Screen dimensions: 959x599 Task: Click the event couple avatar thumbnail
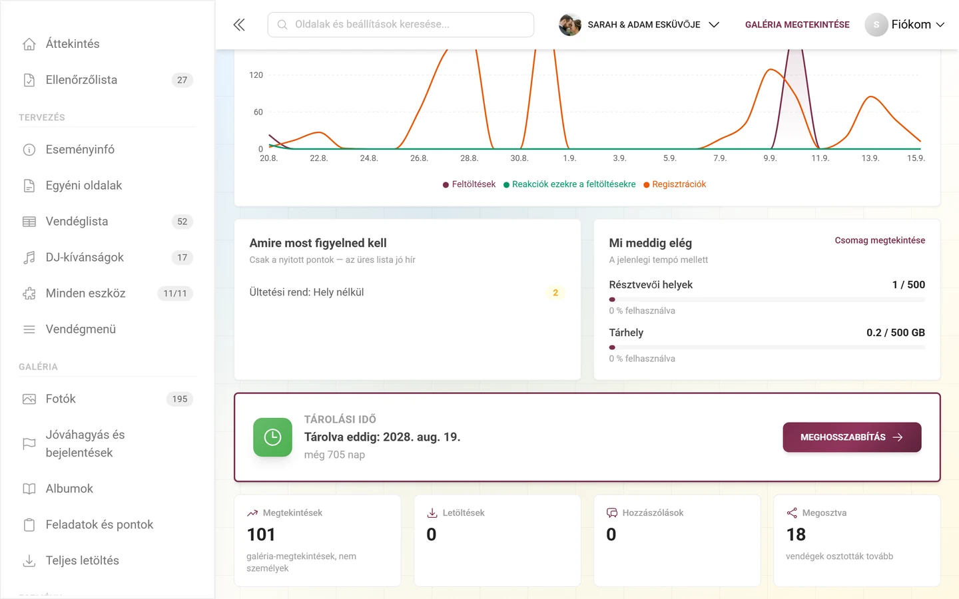point(569,25)
